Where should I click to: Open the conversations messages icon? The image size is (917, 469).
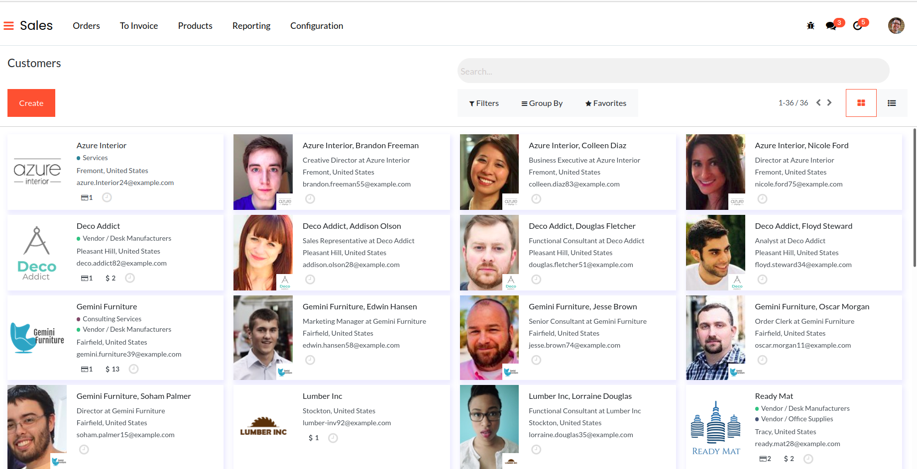click(x=830, y=26)
